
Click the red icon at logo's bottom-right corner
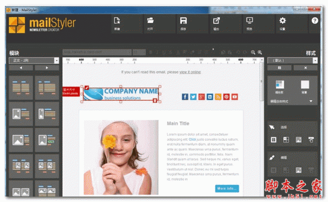pyautogui.click(x=155, y=101)
